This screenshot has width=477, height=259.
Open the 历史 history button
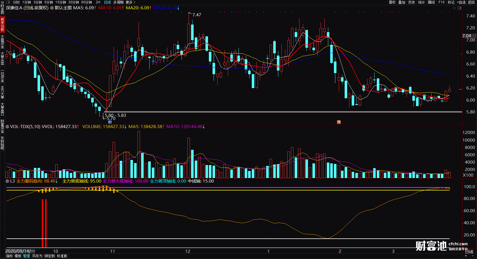coord(412,2)
